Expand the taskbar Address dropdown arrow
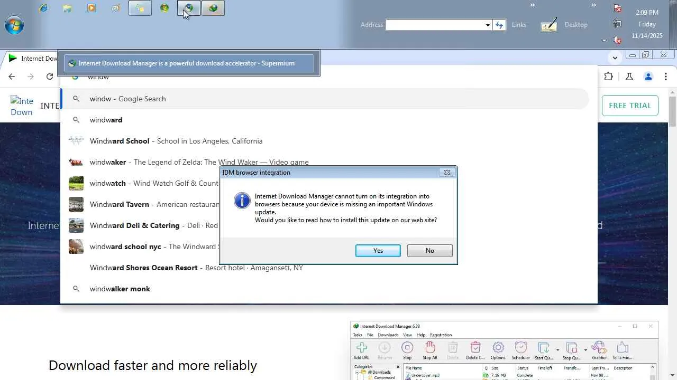Image resolution: width=677 pixels, height=380 pixels. pyautogui.click(x=488, y=25)
